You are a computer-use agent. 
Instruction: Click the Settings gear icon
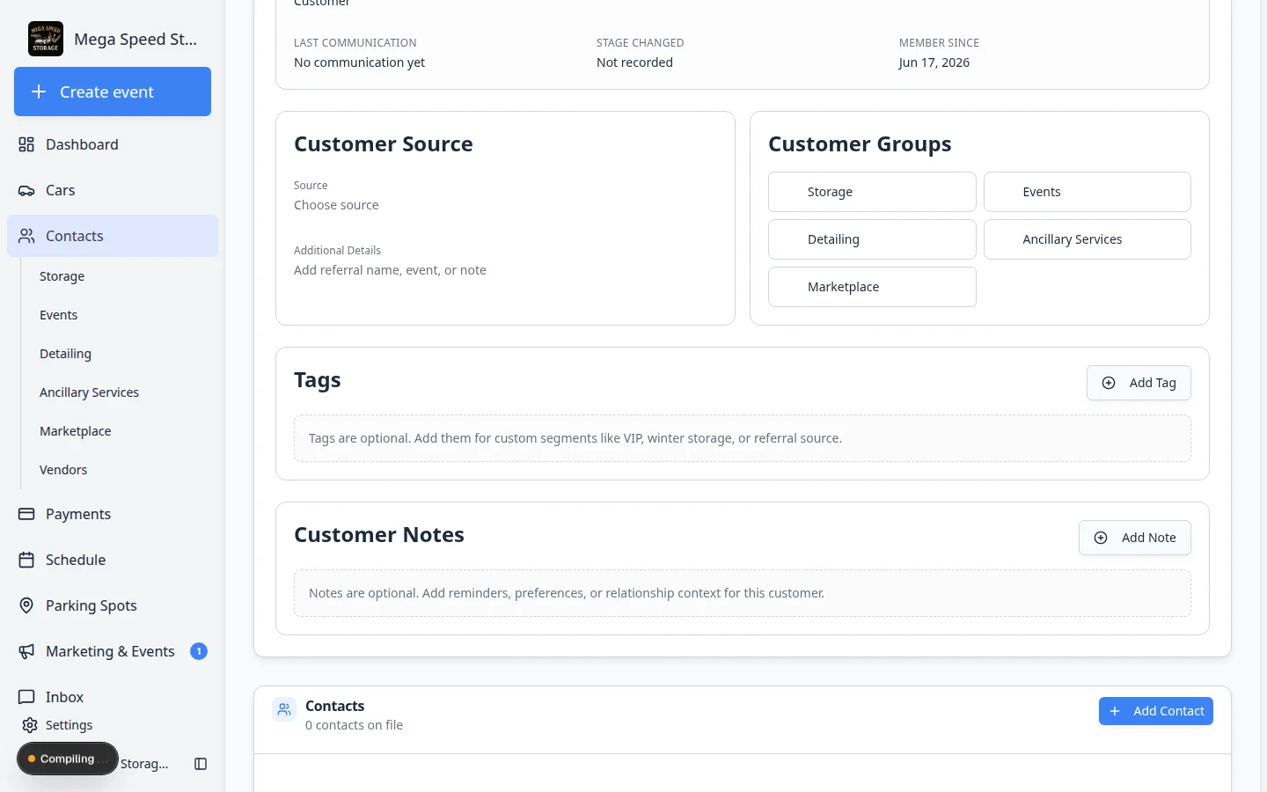pos(30,725)
